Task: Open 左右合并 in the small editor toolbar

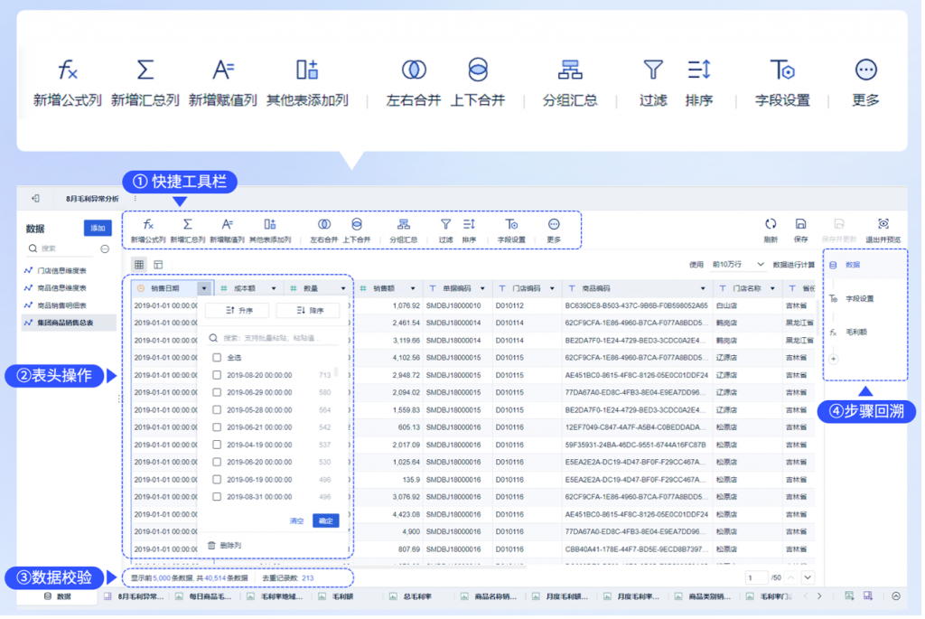Action: (324, 230)
